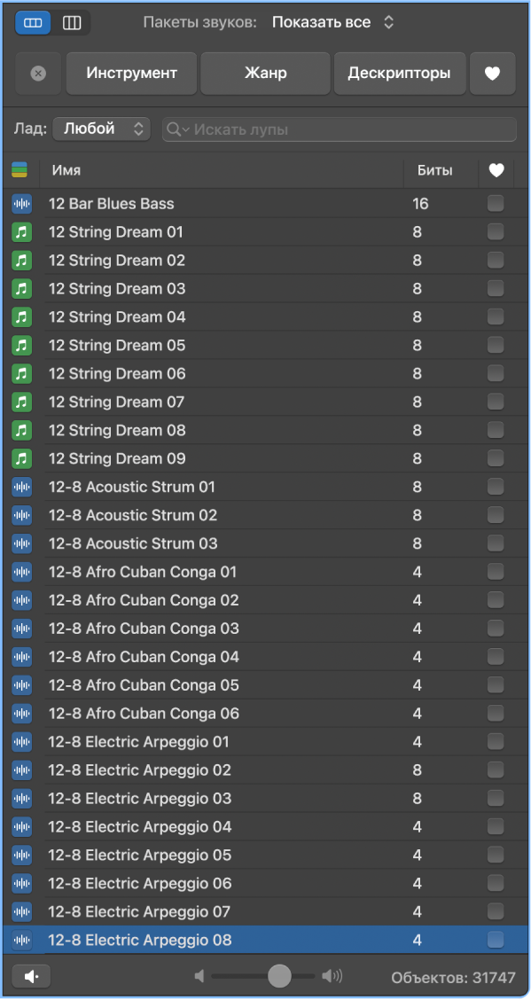Click blue audio icon for 12 Bar Blues Bass
Image resolution: width=531 pixels, height=1000 pixels.
[21, 204]
